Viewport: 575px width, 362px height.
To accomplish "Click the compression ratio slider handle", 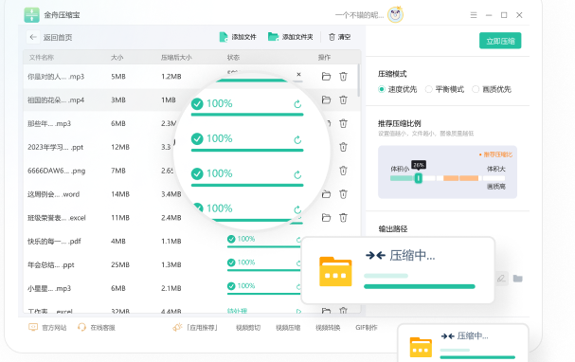I will click(418, 178).
